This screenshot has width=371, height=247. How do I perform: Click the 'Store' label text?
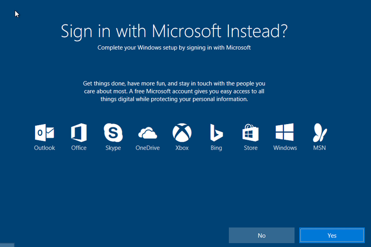click(x=251, y=148)
